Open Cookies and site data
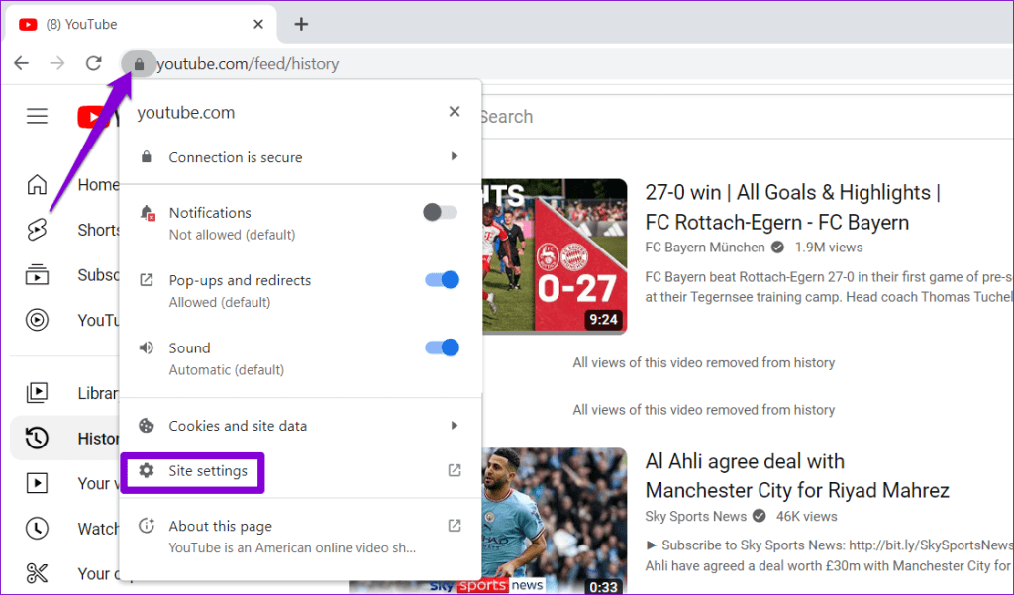Viewport: 1014px width, 595px height. [301, 426]
